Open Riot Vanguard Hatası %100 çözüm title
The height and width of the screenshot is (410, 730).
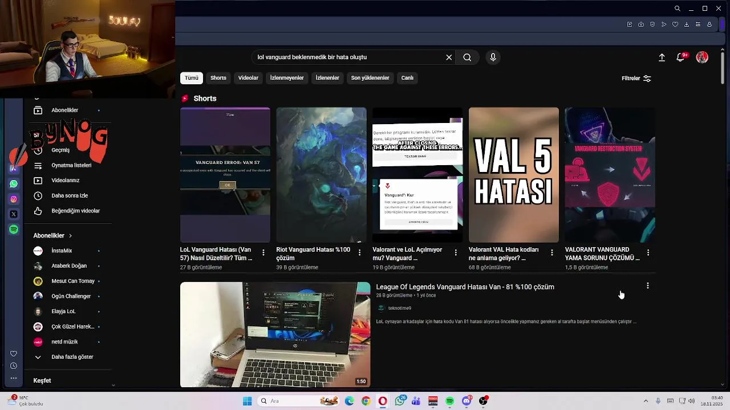click(313, 253)
